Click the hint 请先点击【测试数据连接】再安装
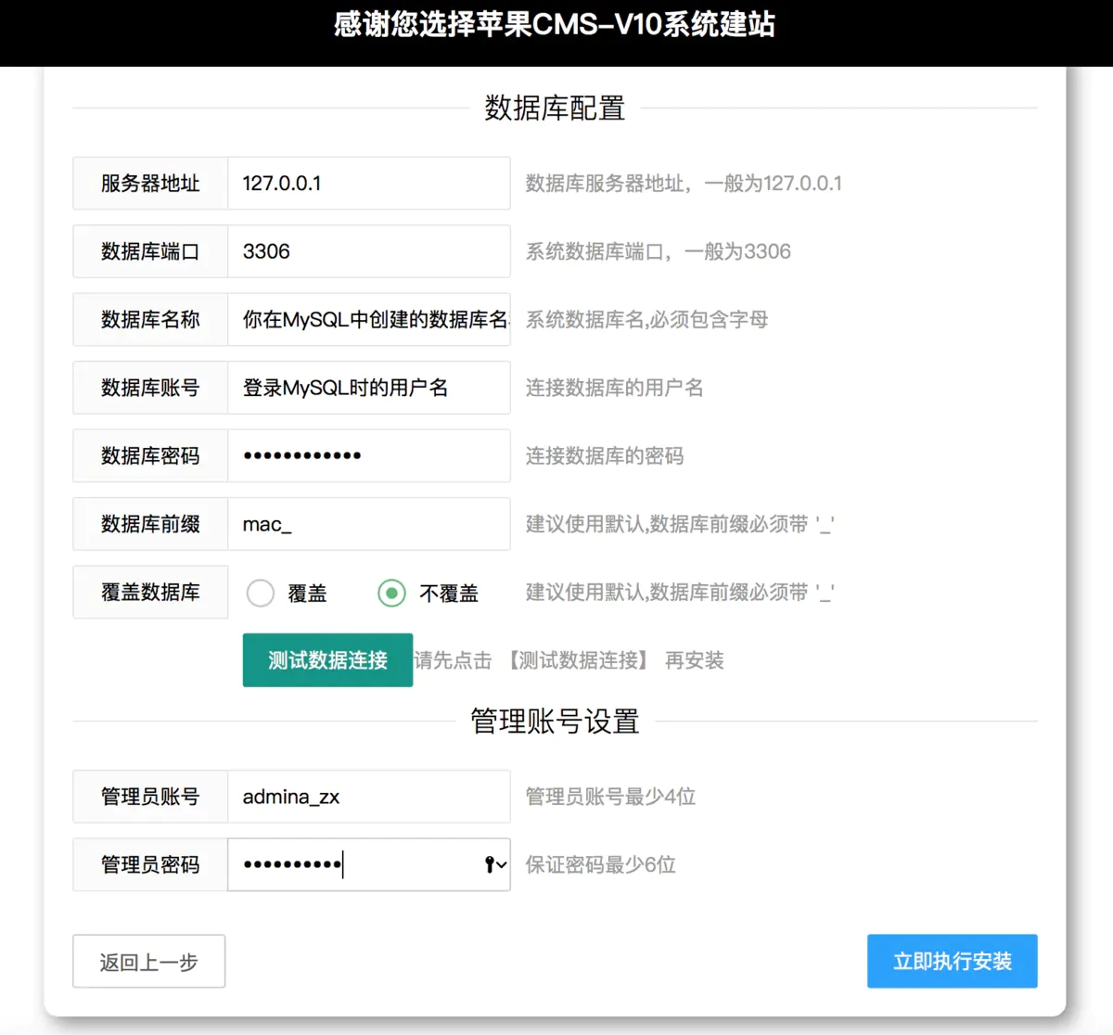The image size is (1113, 1035). tap(569, 660)
